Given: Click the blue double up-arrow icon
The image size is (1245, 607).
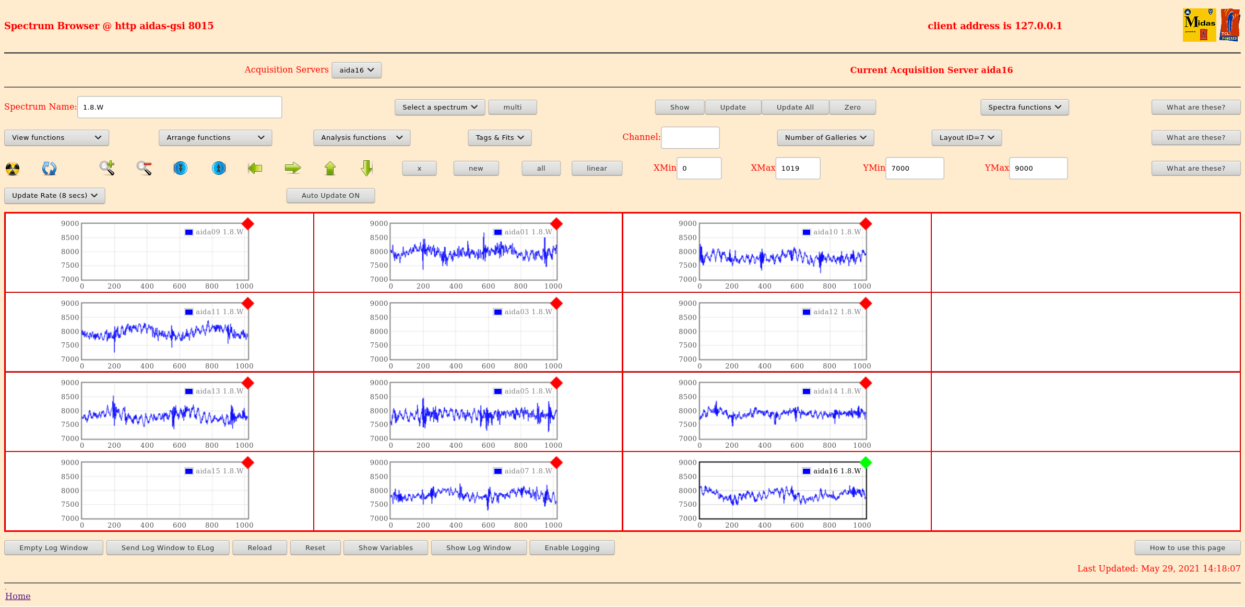Looking at the screenshot, I should coord(219,168).
